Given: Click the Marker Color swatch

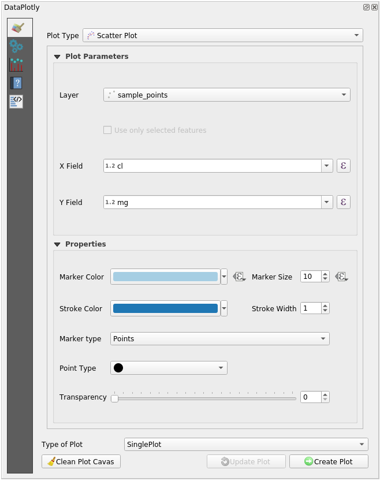Looking at the screenshot, I should coord(165,276).
